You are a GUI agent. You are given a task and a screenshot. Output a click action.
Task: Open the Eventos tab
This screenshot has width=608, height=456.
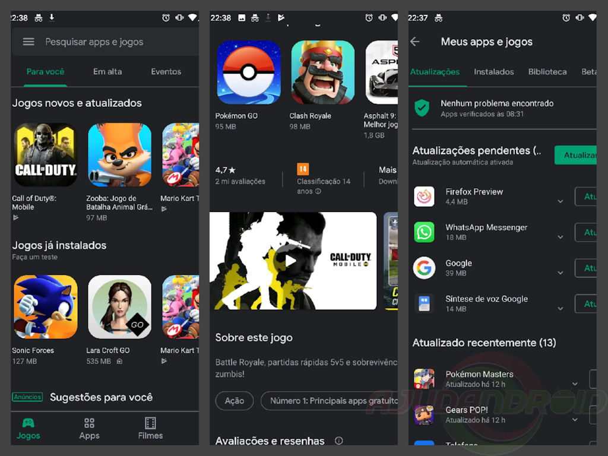pos(166,72)
